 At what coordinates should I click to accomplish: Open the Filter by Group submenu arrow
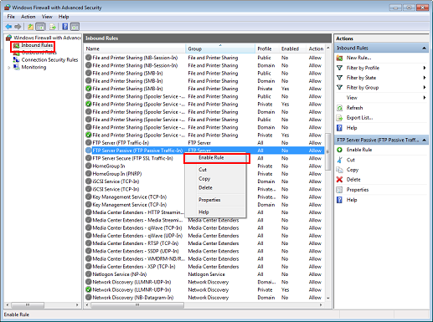[425, 88]
